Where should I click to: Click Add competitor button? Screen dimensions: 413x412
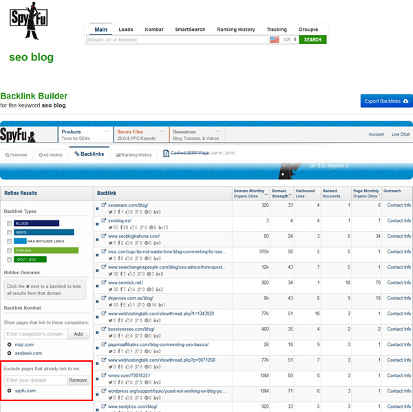tap(78, 334)
